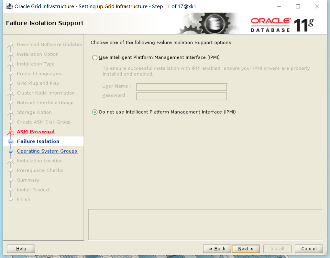The image size is (330, 258).
Task: Click Product Languages step
Action: coord(39,74)
